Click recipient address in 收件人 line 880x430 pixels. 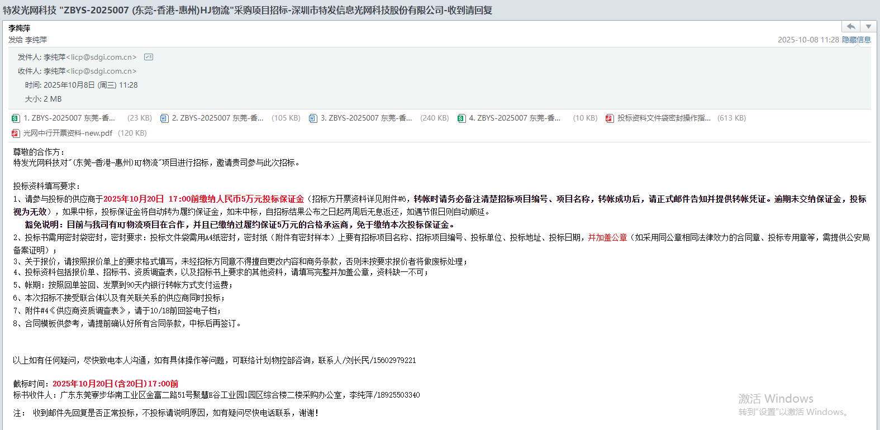pos(101,71)
